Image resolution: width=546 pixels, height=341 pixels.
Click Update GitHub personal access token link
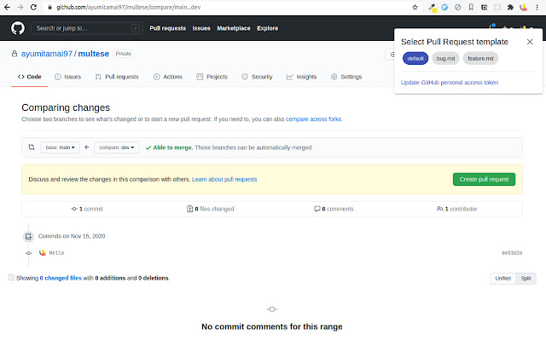coord(450,83)
